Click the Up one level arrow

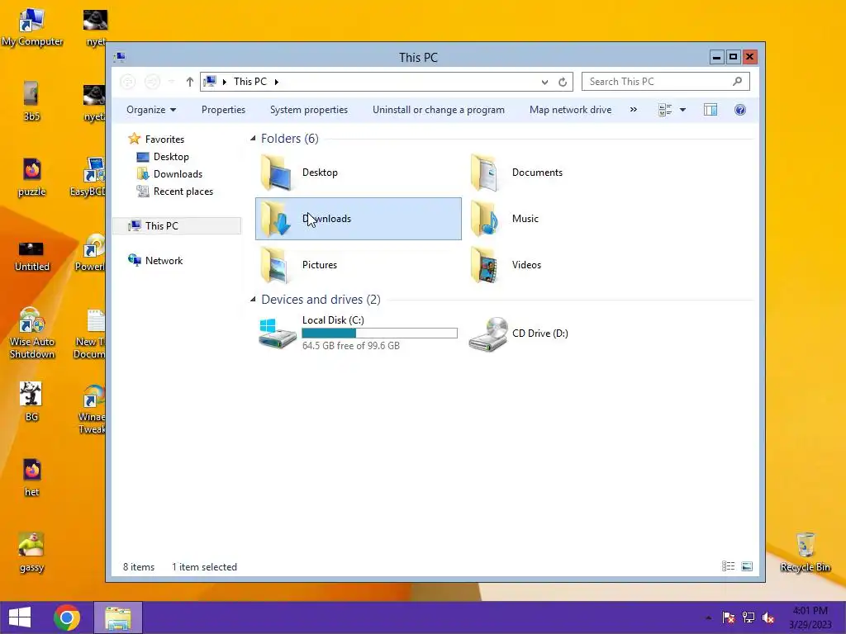189,82
